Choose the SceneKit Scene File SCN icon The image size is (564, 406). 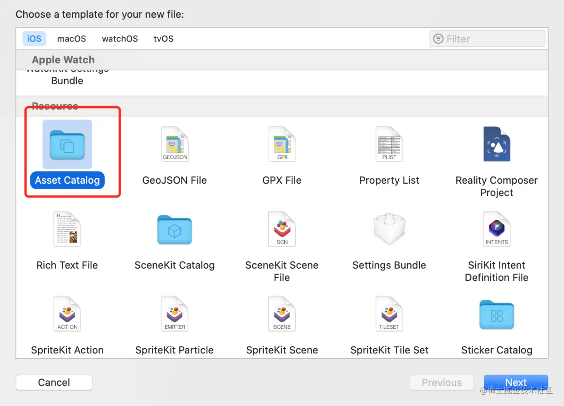(x=282, y=229)
